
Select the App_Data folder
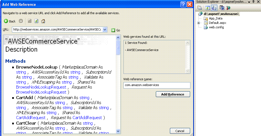tap(216, 18)
